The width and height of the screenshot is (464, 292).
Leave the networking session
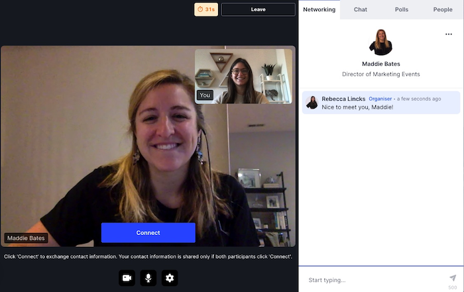pos(258,9)
